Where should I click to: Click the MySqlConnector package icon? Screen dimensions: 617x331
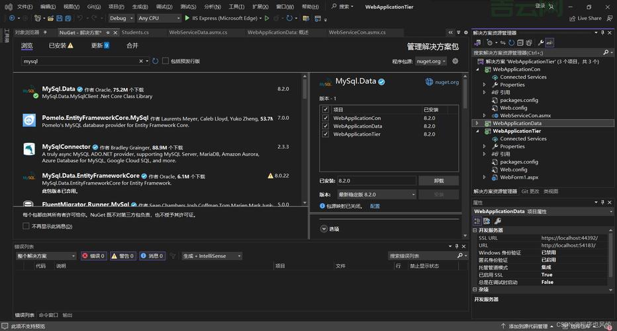[x=29, y=150]
